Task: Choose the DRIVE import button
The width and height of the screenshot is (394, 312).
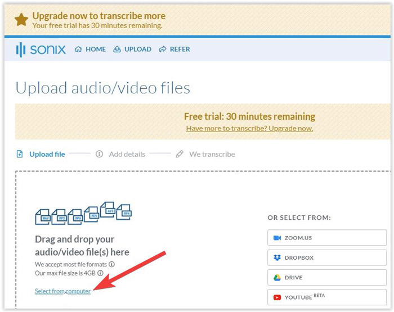Action: coord(327,277)
